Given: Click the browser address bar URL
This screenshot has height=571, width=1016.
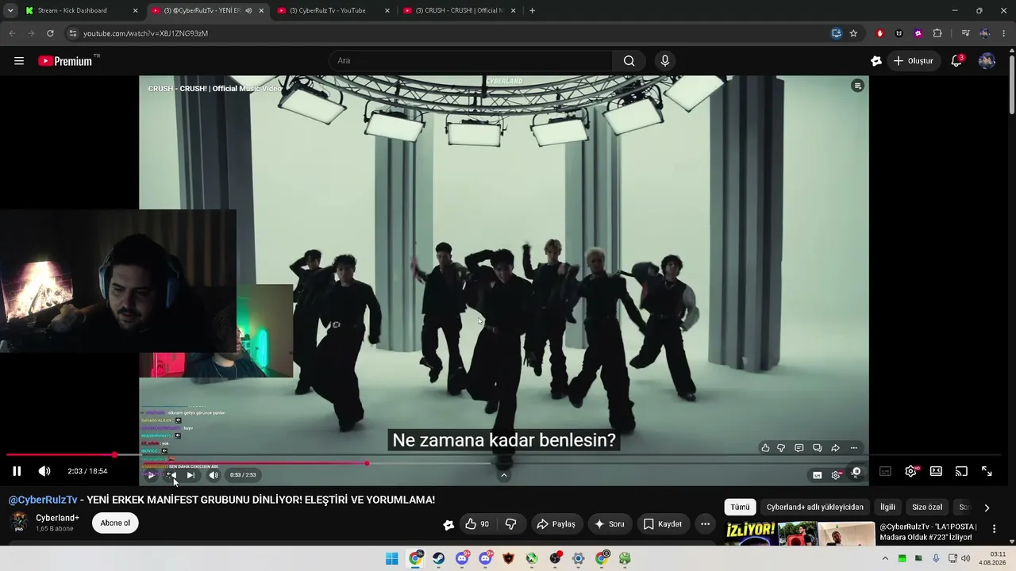Looking at the screenshot, I should [145, 33].
